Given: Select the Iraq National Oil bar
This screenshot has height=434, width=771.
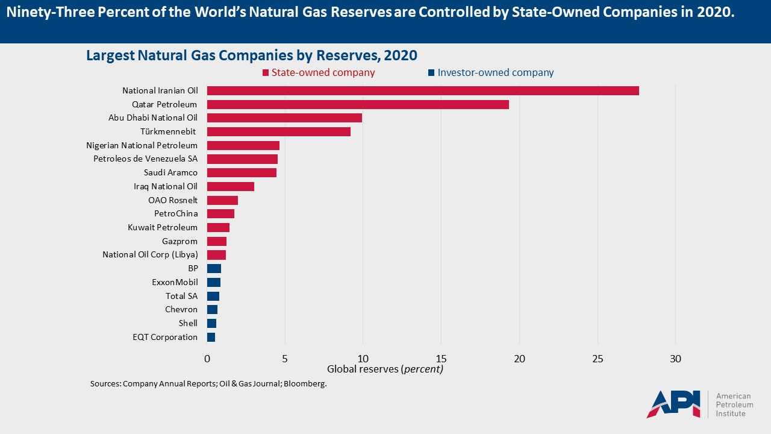Looking at the screenshot, I should tap(230, 186).
